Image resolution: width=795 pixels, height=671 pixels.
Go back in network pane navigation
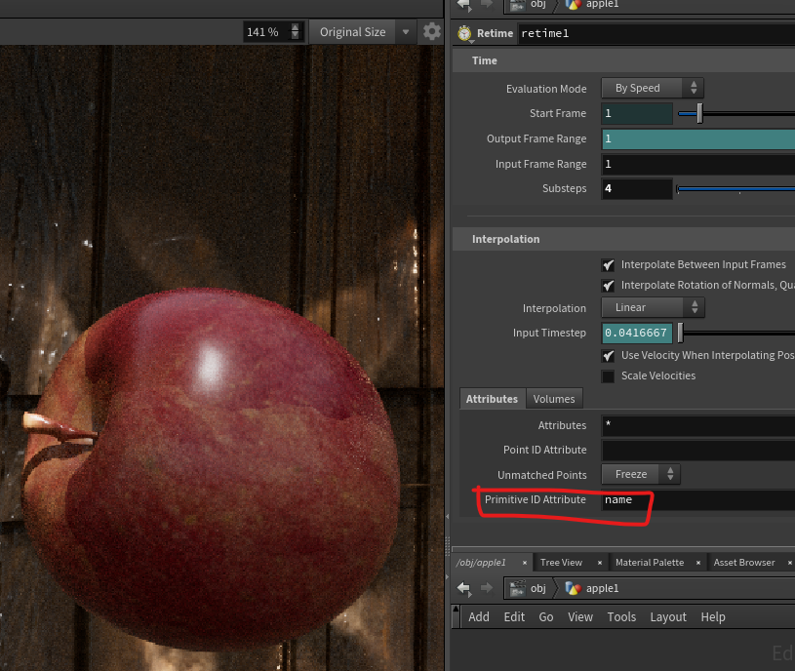464,588
